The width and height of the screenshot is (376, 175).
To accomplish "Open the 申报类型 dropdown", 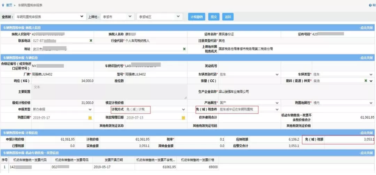I will [x=90, y=109].
